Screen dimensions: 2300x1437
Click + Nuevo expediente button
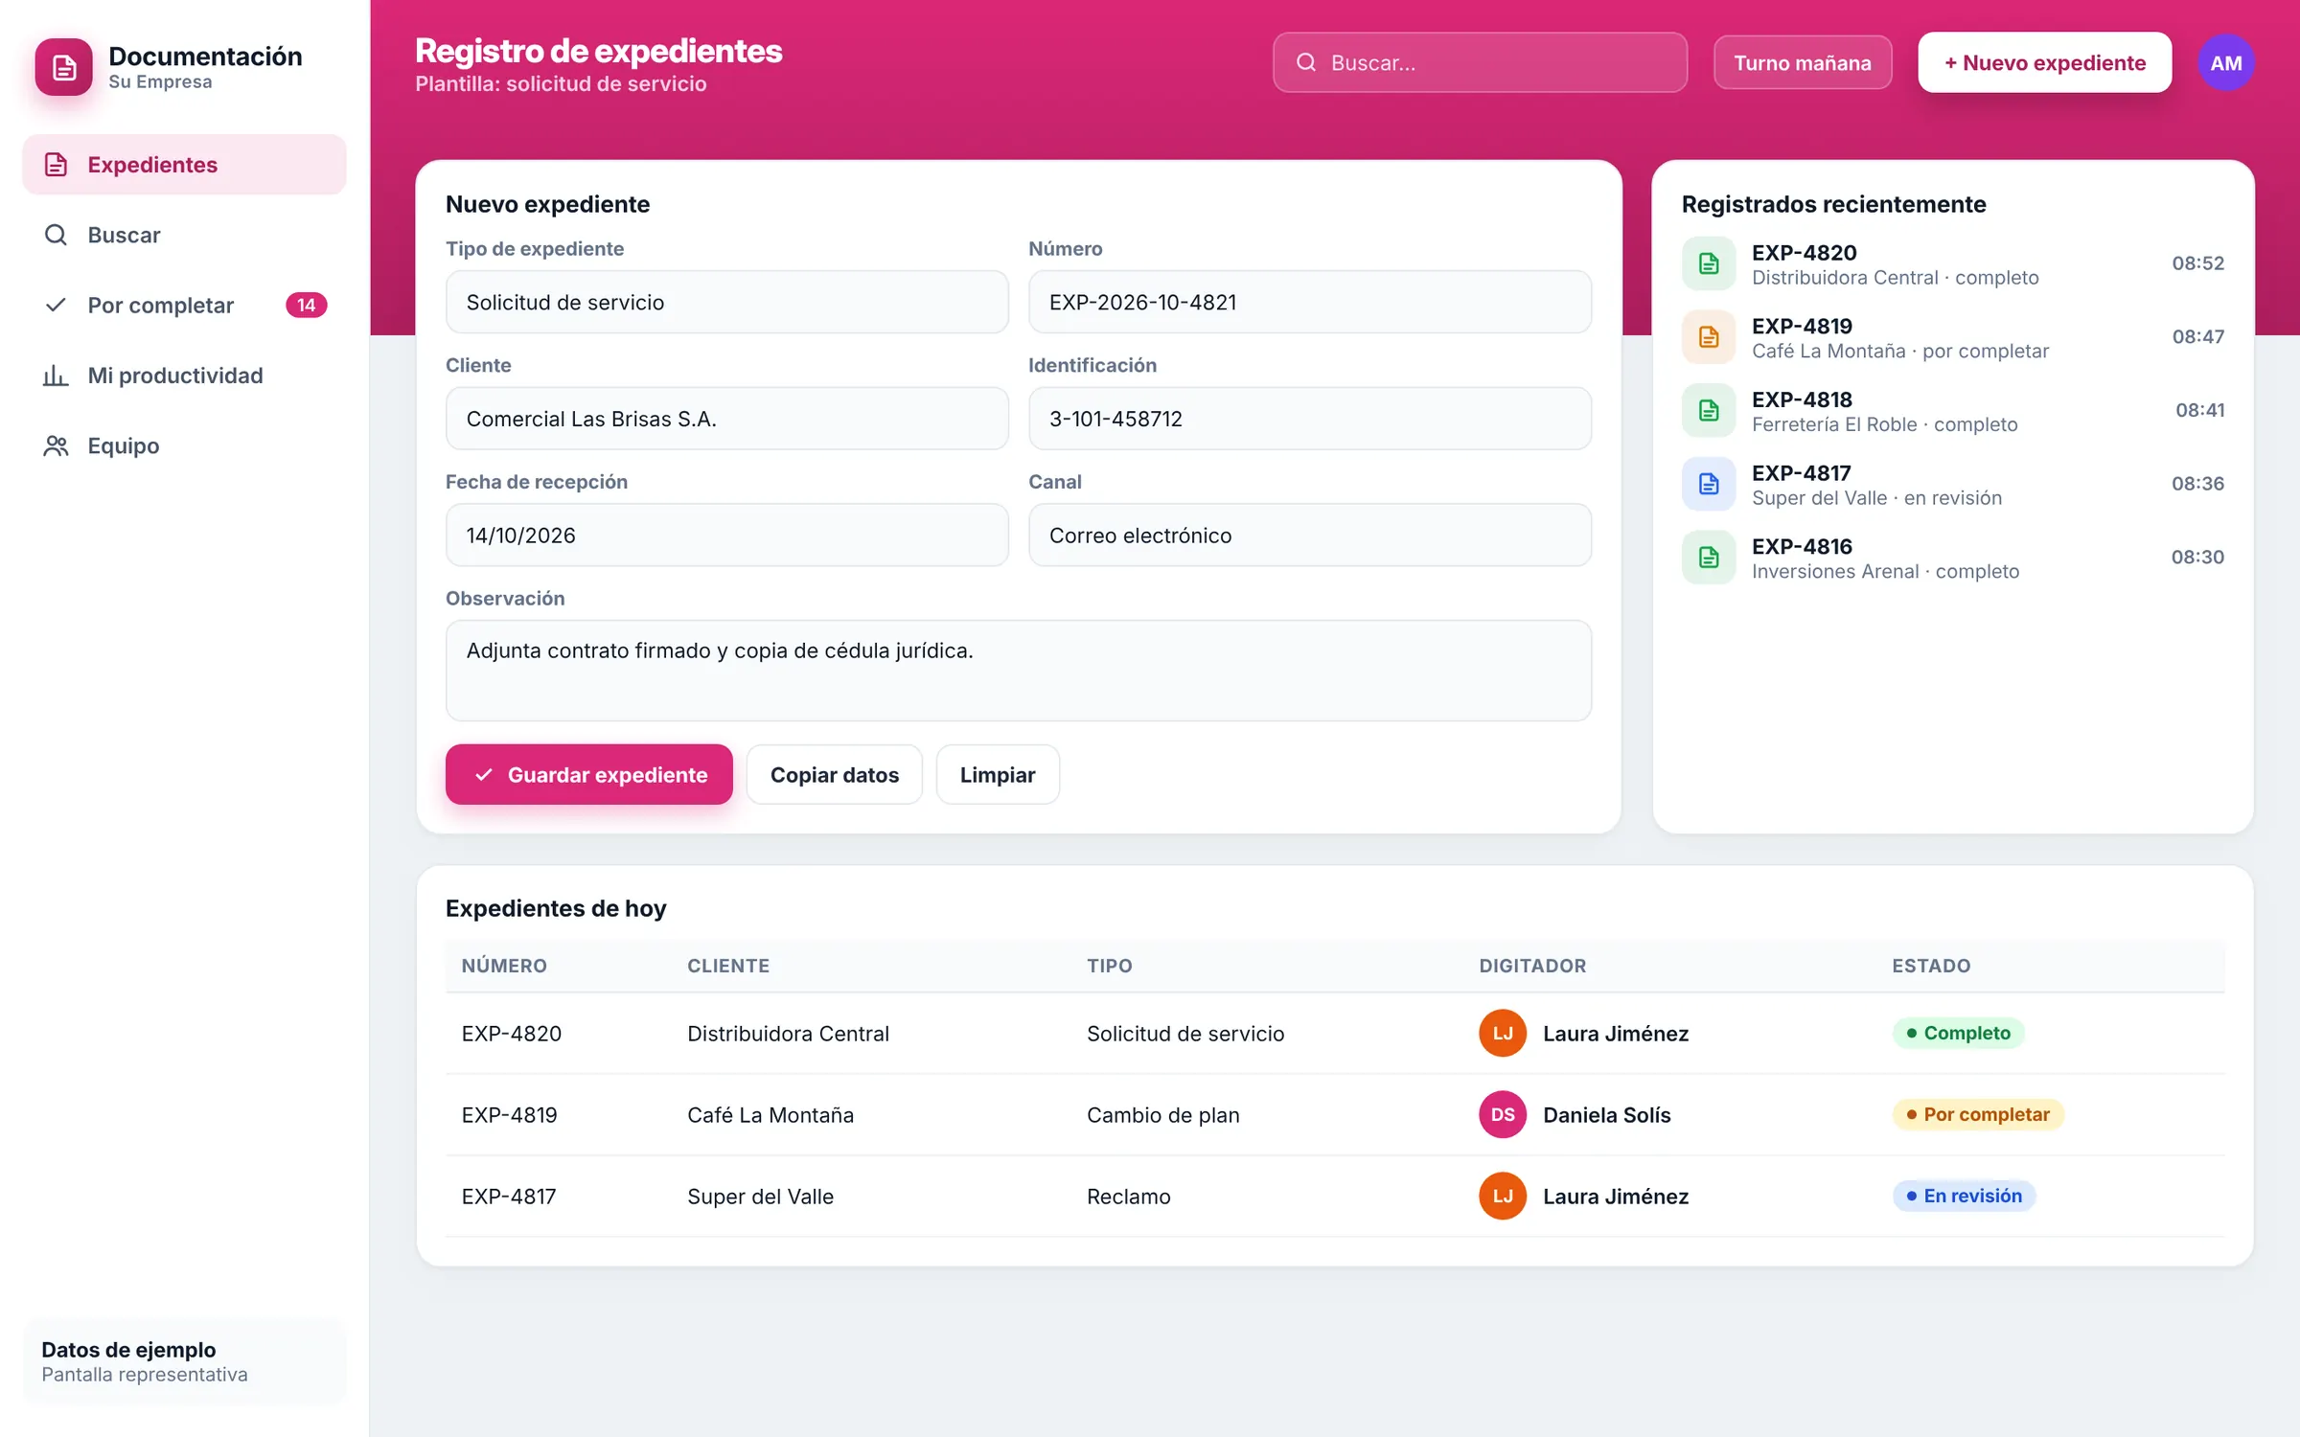(x=2044, y=62)
